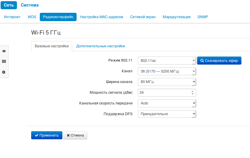Click the Применить button
Screen dimensions: 250x158
point(47,135)
